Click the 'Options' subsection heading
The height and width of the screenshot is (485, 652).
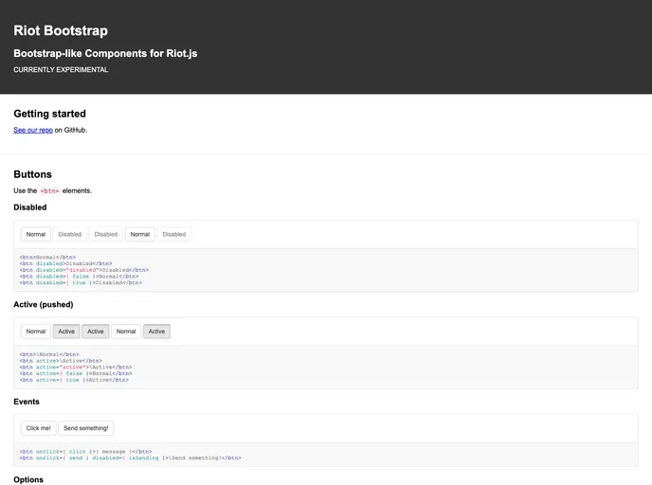click(x=28, y=479)
